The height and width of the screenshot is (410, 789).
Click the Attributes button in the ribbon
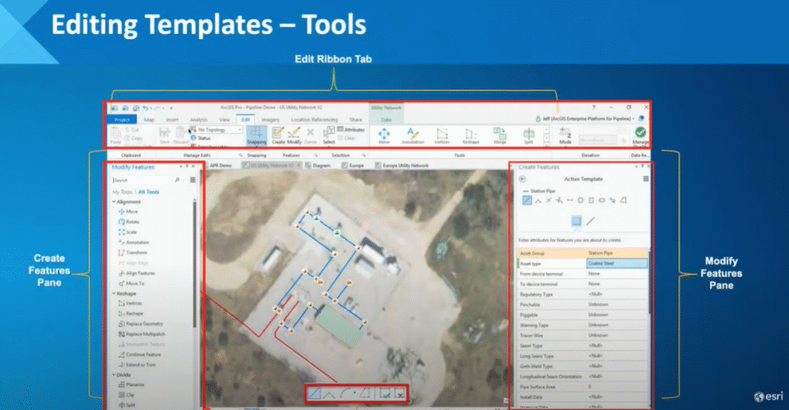(351, 129)
